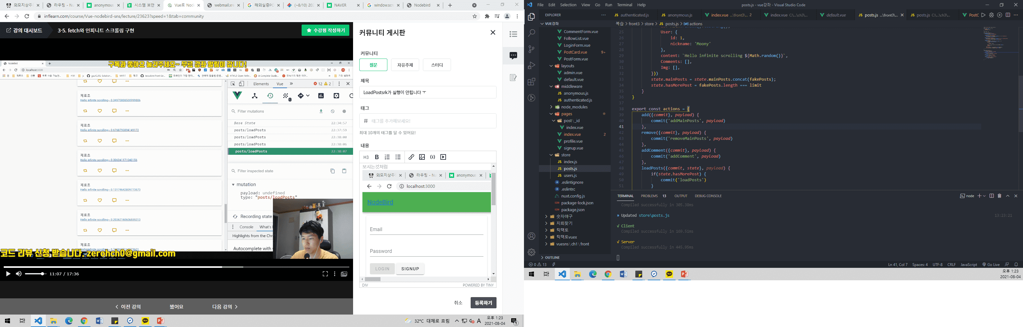
Task: Mute the lecture video volume
Action: tap(18, 274)
